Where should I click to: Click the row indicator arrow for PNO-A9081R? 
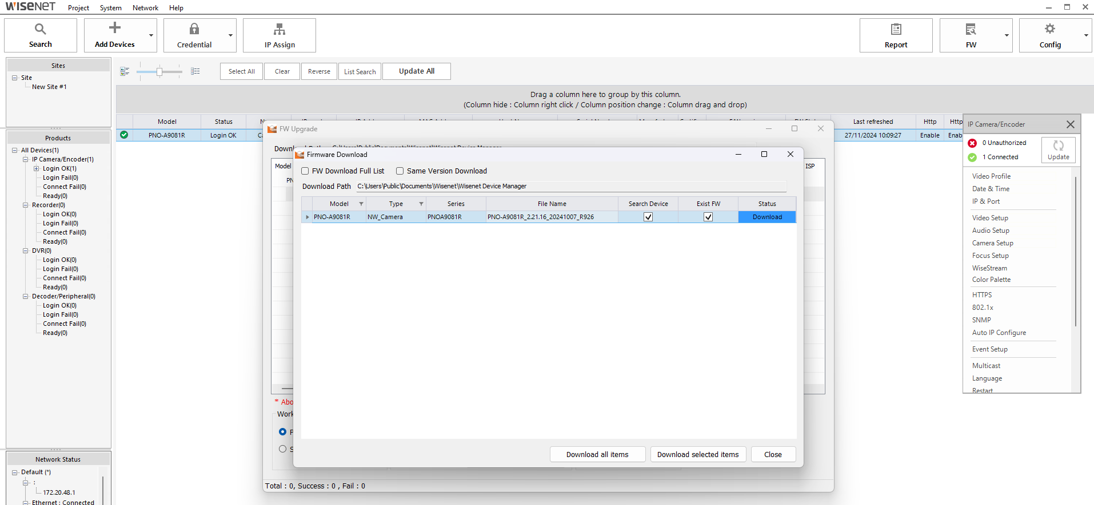[x=308, y=217]
